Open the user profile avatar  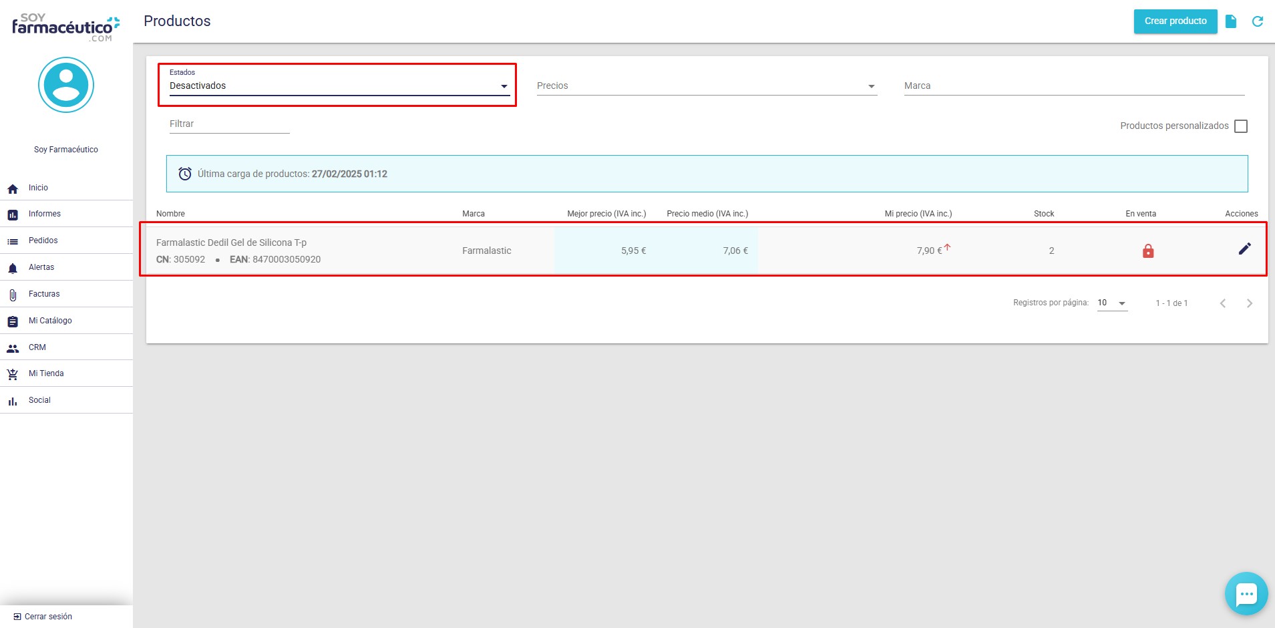[66, 85]
